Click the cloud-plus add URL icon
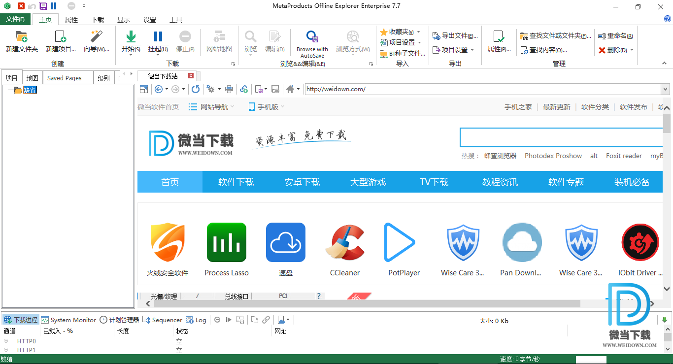 (x=244, y=89)
